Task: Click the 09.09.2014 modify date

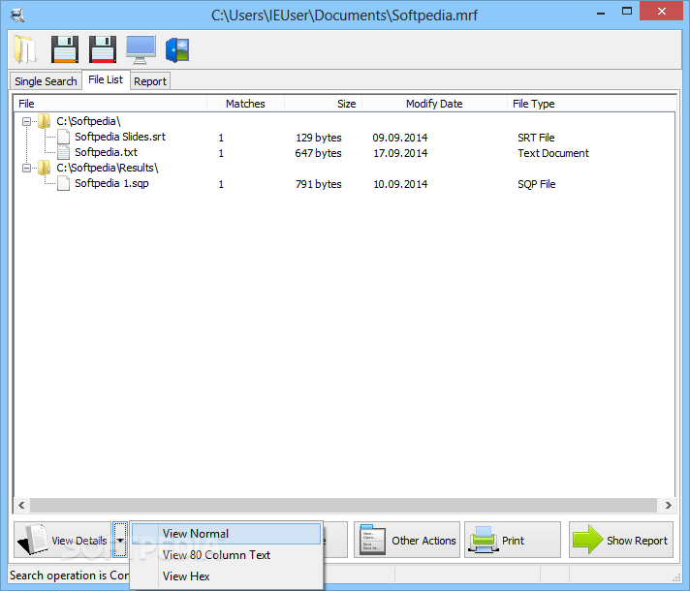Action: [x=400, y=138]
